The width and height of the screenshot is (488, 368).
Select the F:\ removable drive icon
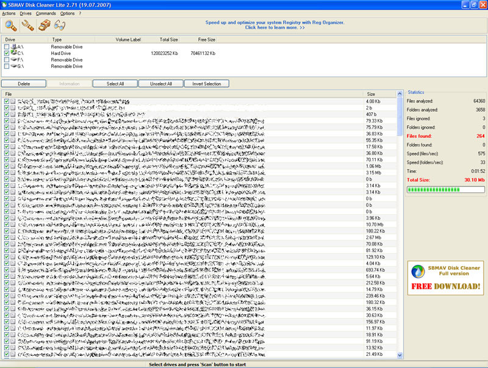point(13,59)
